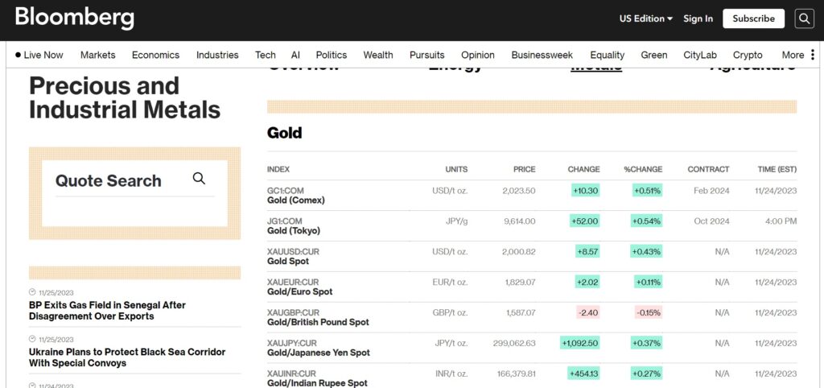Open Ukraine Plans to Protect Black Sea article
Screen dimensions: 824x388
(127, 357)
